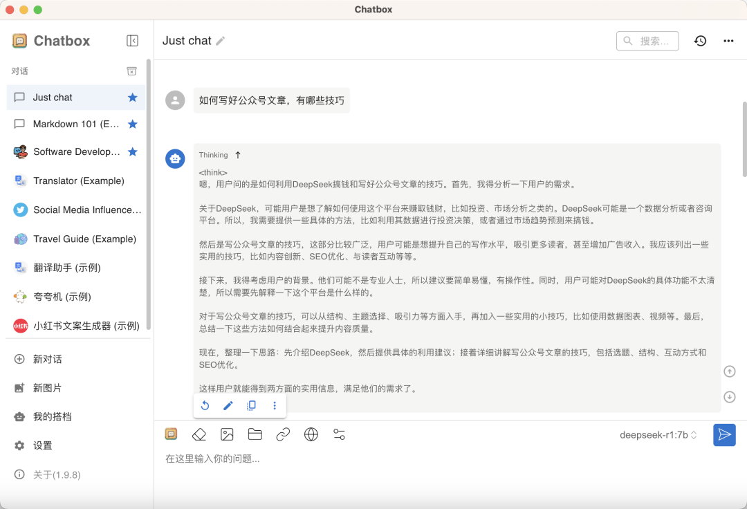This screenshot has width=747, height=509.
Task: Clear conversation list archive icon
Action: tap(131, 71)
